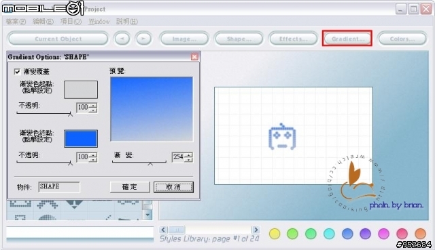This screenshot has width=435, height=250.
Task: Click the empty text field at bottom left
Action: click(80, 232)
